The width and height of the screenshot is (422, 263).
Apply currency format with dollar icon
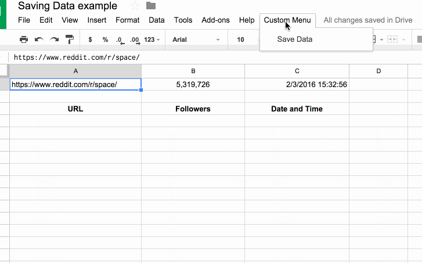[90, 39]
